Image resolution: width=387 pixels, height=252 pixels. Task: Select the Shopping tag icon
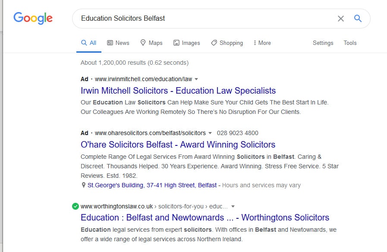pyautogui.click(x=214, y=43)
